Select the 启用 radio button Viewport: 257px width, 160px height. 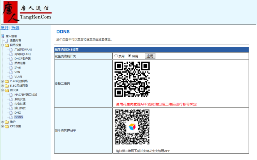point(130,56)
